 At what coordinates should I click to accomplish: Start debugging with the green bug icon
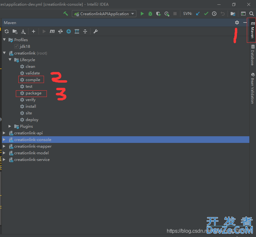click(x=150, y=14)
